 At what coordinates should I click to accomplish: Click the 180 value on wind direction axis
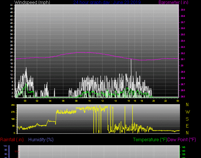[x=13, y=119]
